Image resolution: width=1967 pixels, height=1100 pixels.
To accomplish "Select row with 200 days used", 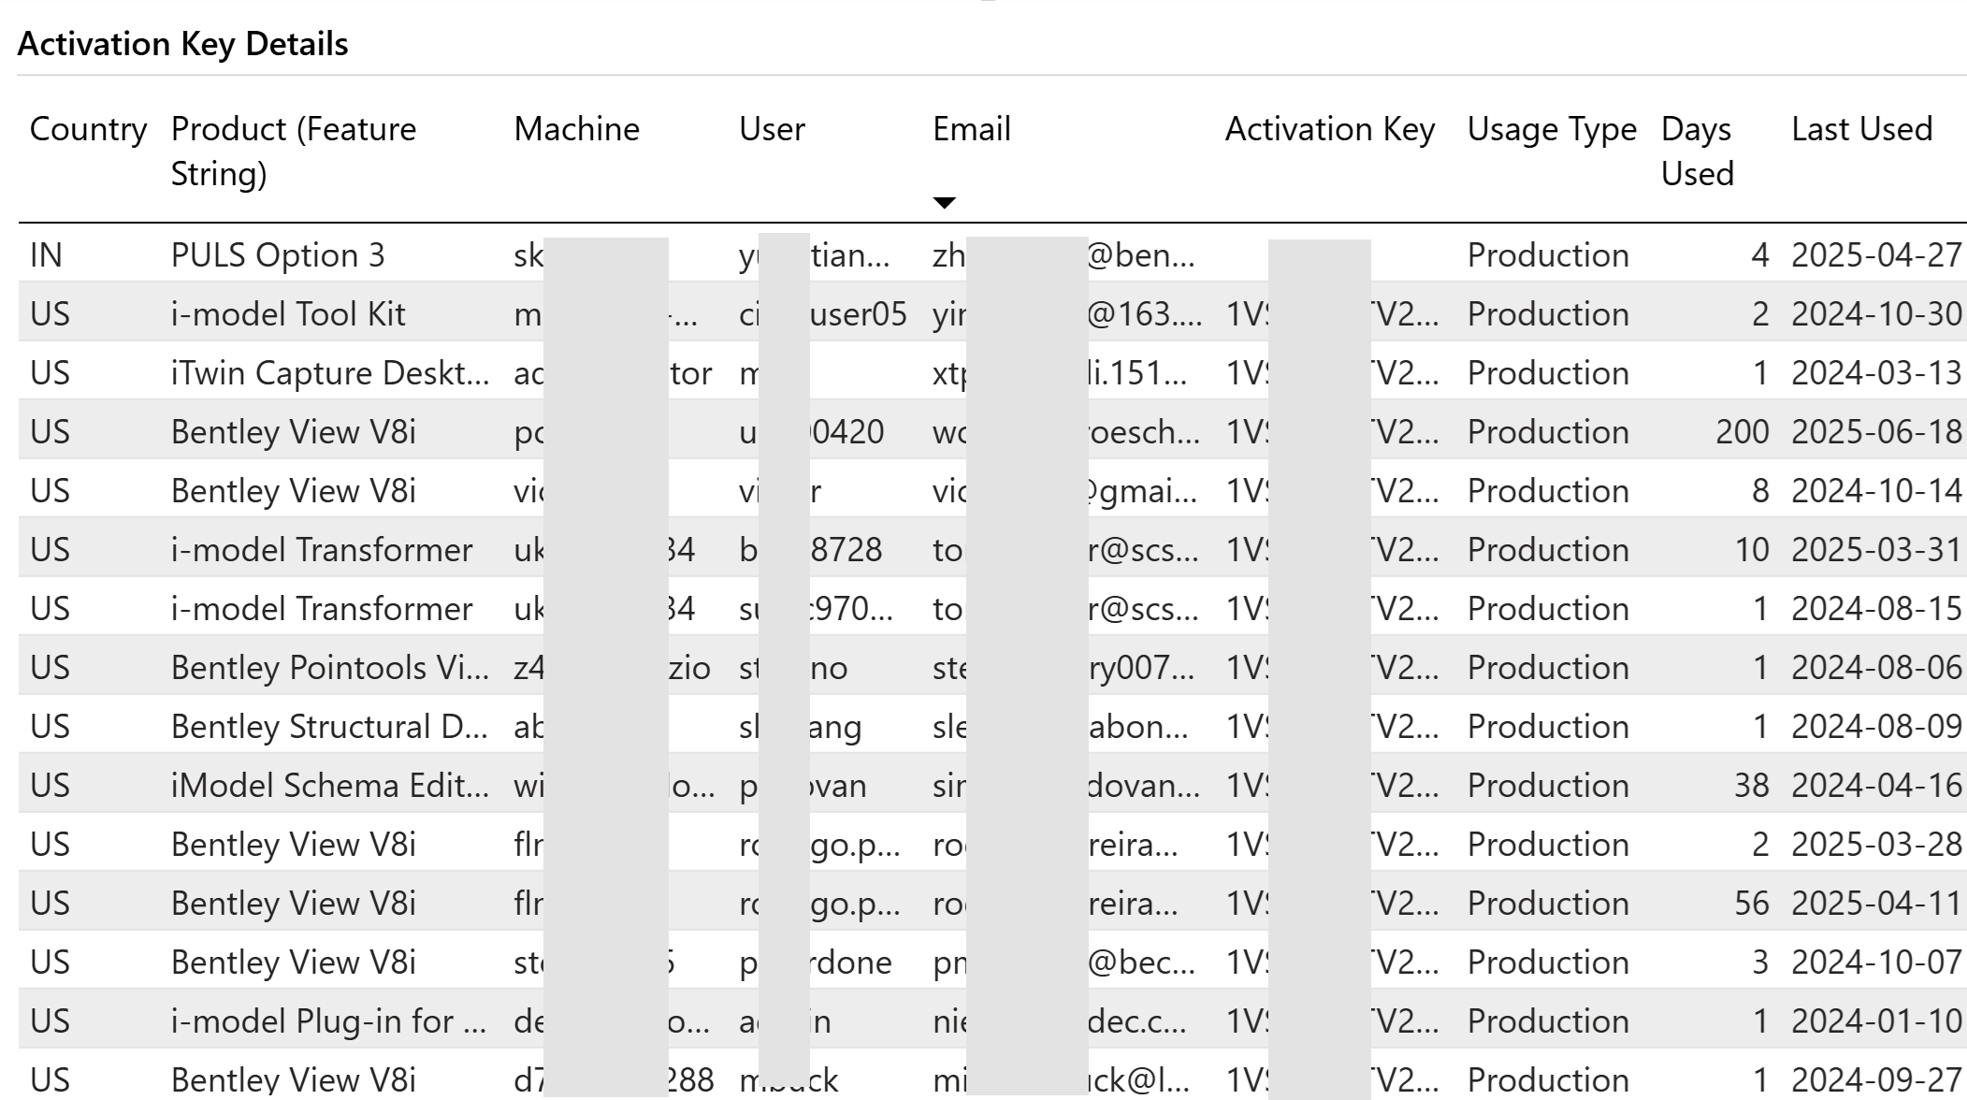I will (1742, 432).
